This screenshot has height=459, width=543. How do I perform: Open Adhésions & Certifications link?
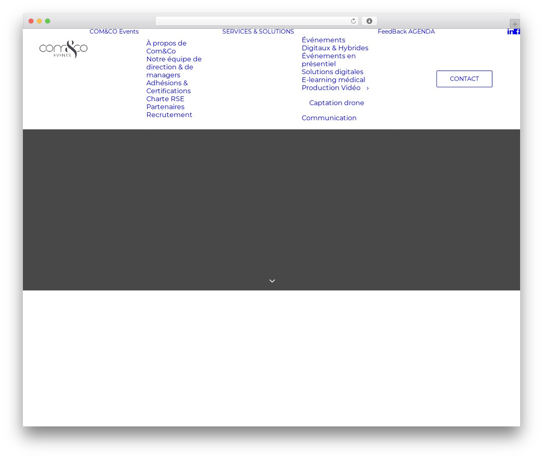(x=168, y=87)
